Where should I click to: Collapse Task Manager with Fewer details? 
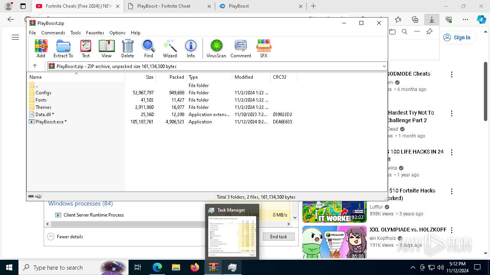coord(65,237)
